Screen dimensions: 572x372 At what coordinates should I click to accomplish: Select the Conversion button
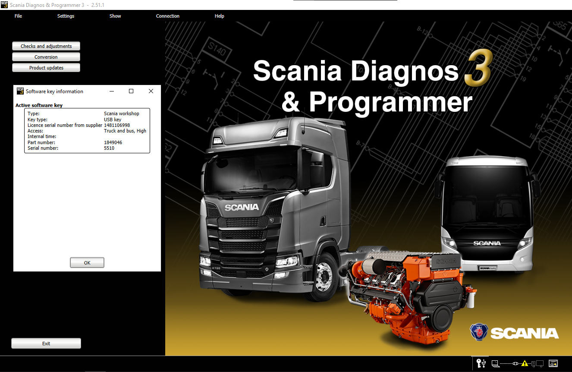pos(46,57)
